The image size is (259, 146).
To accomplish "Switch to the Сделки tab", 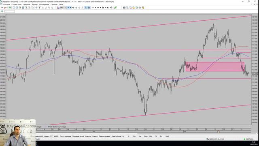I will tap(95, 136).
